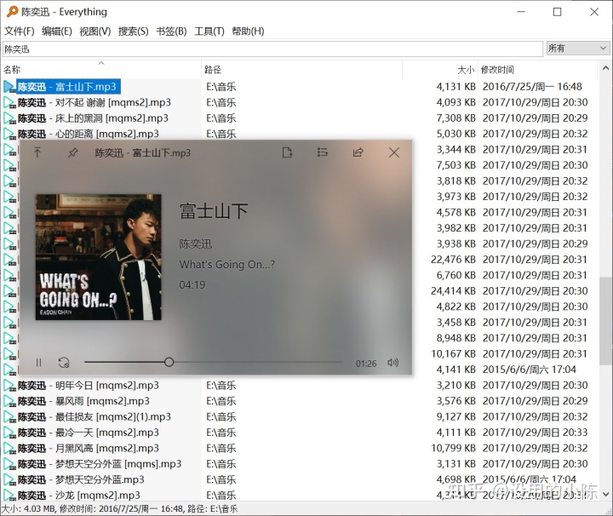Image resolution: width=613 pixels, height=516 pixels.
Task: Select file 陈奕迅 - 梦想天空分外蓝.mp3
Action: point(81,479)
